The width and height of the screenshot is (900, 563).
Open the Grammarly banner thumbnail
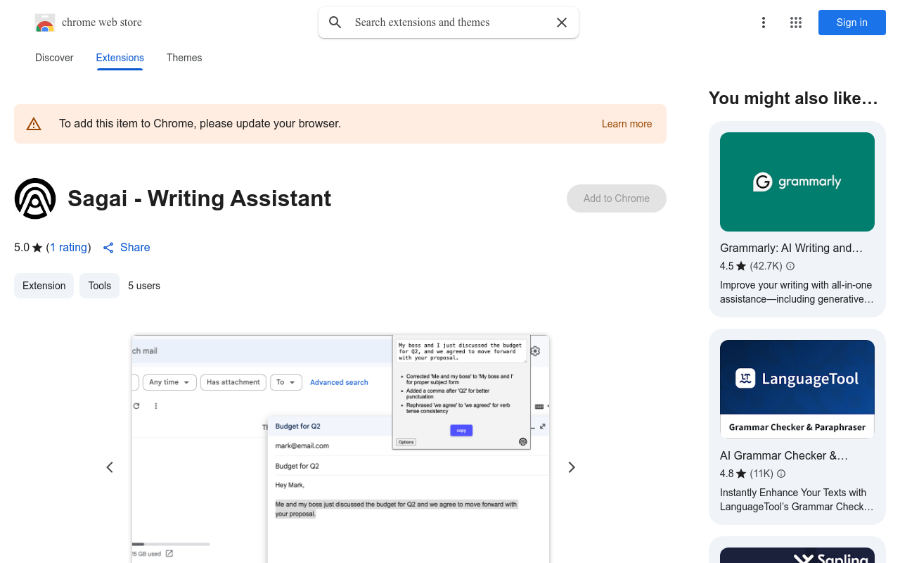point(797,182)
